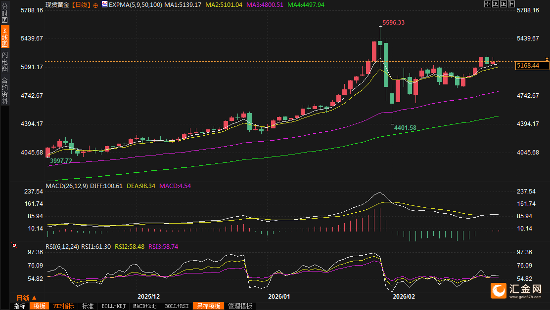This screenshot has height=310, width=550.
Task: Click the 4742.67 value on the left axis
Action: click(x=32, y=96)
